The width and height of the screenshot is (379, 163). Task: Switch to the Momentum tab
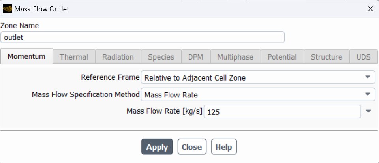[26, 57]
